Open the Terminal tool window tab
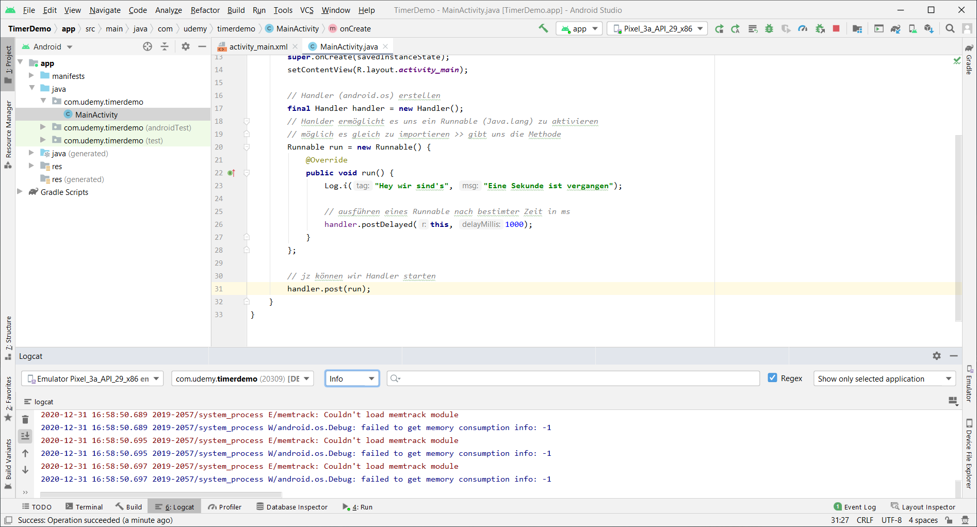The height and width of the screenshot is (527, 977). (x=84, y=507)
